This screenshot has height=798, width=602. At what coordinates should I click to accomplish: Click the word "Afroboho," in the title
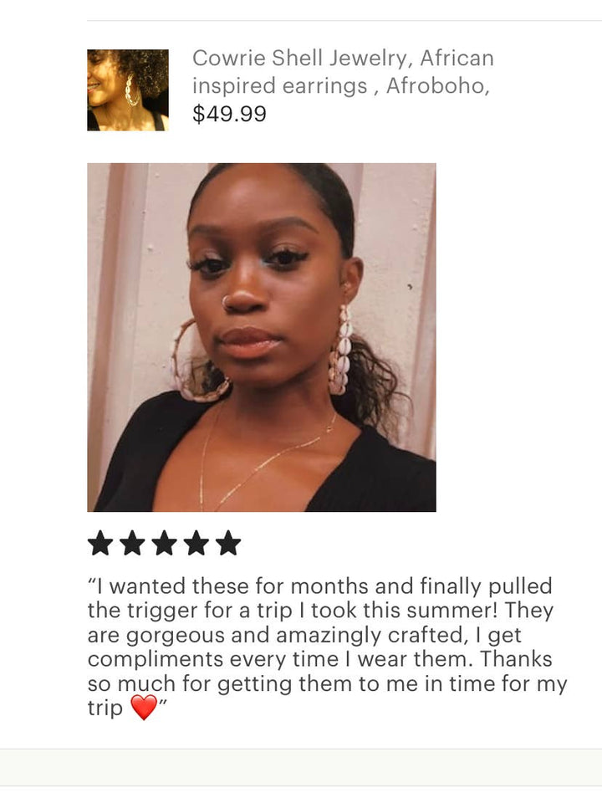point(437,85)
